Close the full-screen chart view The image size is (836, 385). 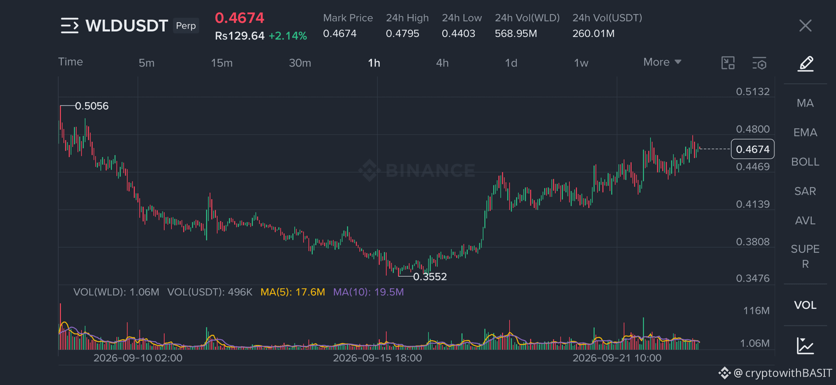point(805,26)
